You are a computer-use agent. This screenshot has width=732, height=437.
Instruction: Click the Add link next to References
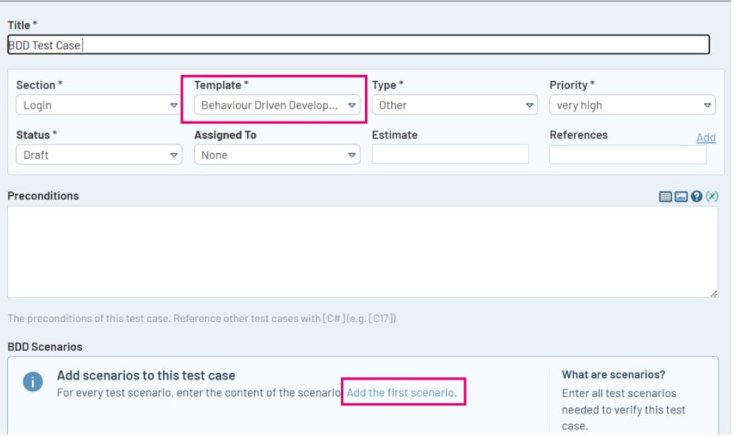pos(706,138)
